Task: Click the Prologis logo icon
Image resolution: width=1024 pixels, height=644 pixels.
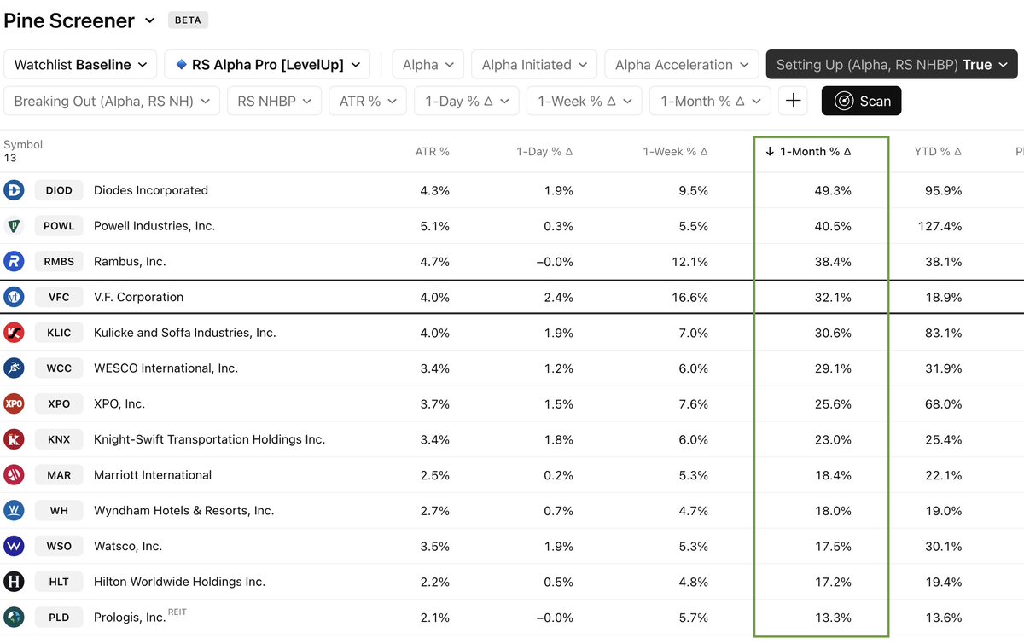Action: pyautogui.click(x=14, y=618)
